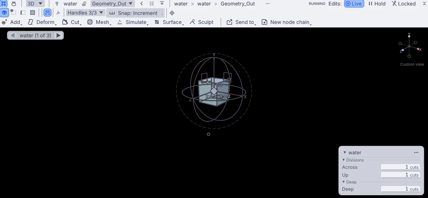Expand the Handles 3/3 dropdown

click(85, 13)
